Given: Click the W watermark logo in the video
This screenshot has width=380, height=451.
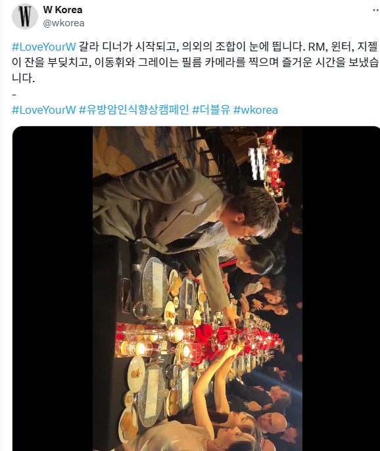Looking at the screenshot, I should pos(258,163).
